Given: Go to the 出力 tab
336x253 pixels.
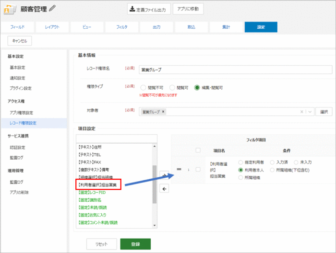Looking at the screenshot, I should point(156,27).
